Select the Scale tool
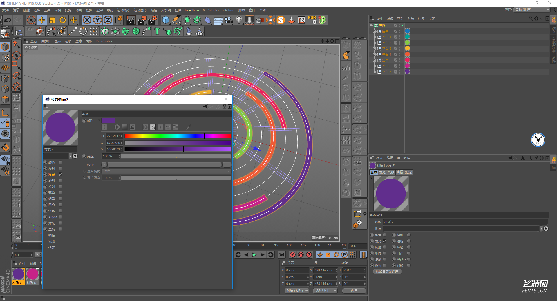Screen dimensions: 557x301 (x=52, y=20)
